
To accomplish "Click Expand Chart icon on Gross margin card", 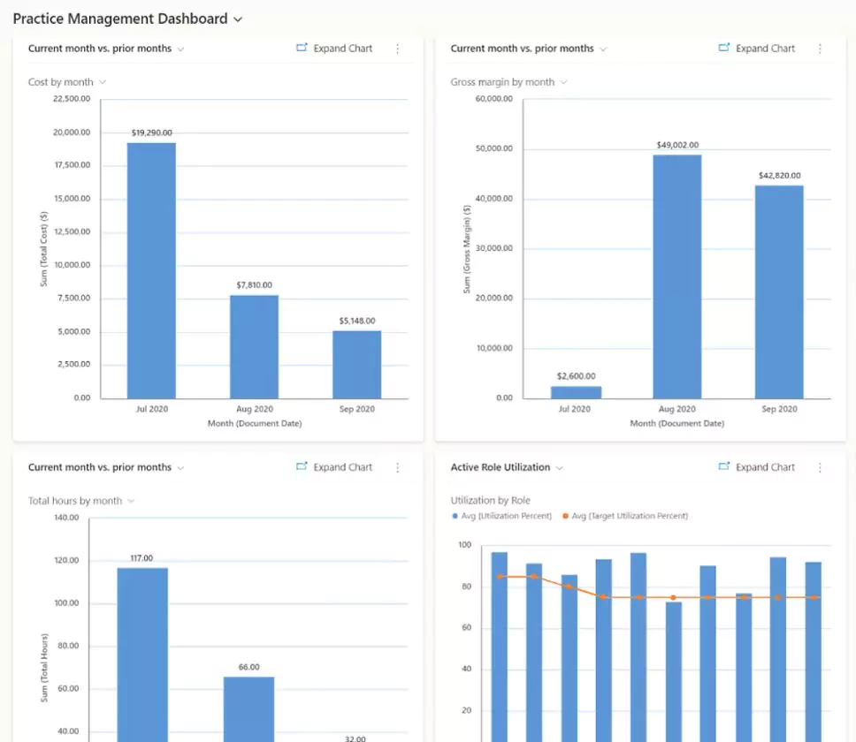I will point(724,49).
